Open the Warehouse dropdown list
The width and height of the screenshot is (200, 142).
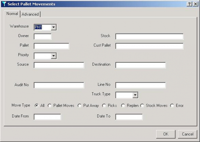(53, 27)
